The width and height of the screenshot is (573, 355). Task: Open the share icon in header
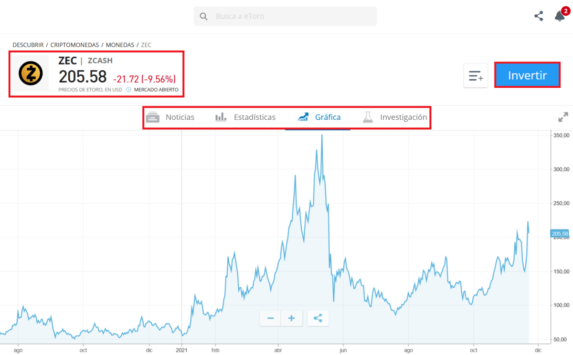click(539, 16)
